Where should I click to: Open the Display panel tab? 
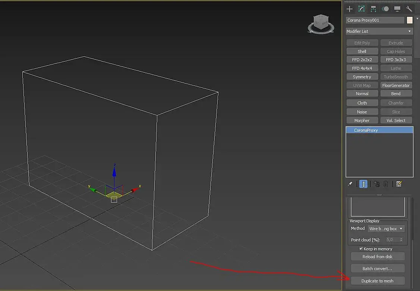(x=397, y=9)
